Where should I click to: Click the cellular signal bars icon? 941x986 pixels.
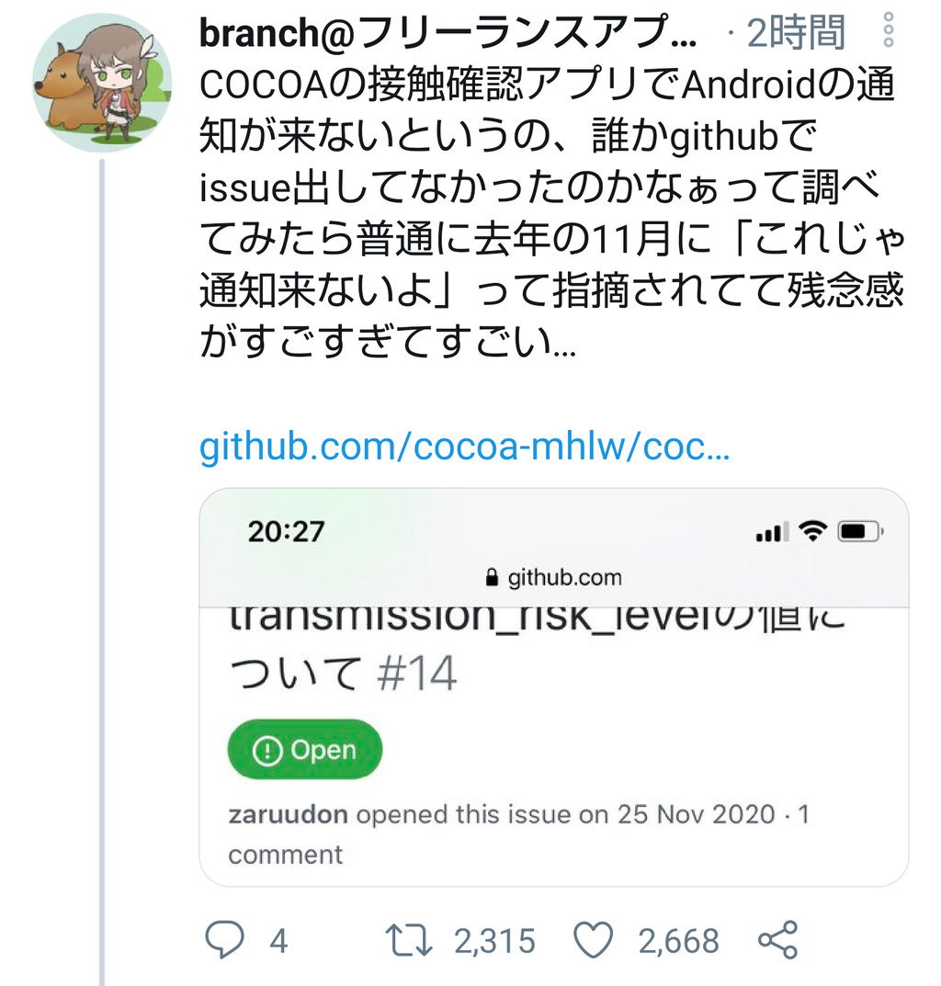click(x=773, y=532)
